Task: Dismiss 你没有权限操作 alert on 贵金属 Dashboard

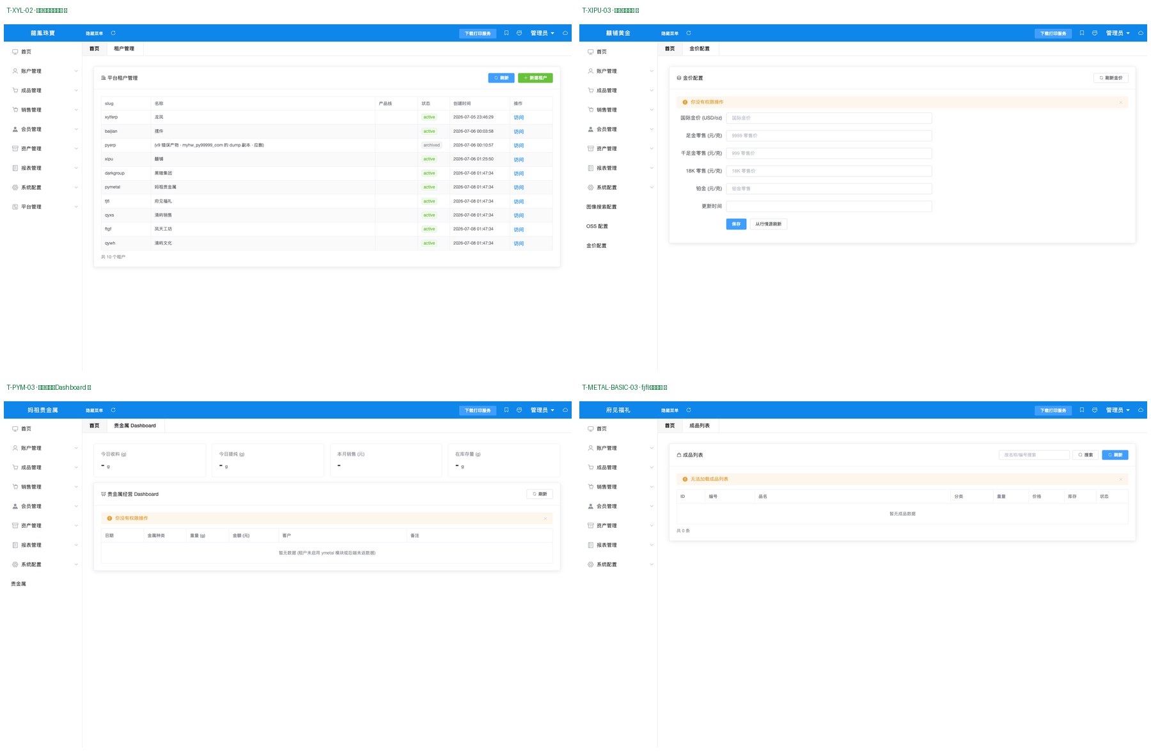Action: click(x=545, y=518)
